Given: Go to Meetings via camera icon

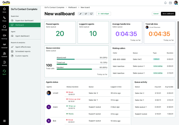Looking at the screenshot, I should pyautogui.click(x=4, y=35).
